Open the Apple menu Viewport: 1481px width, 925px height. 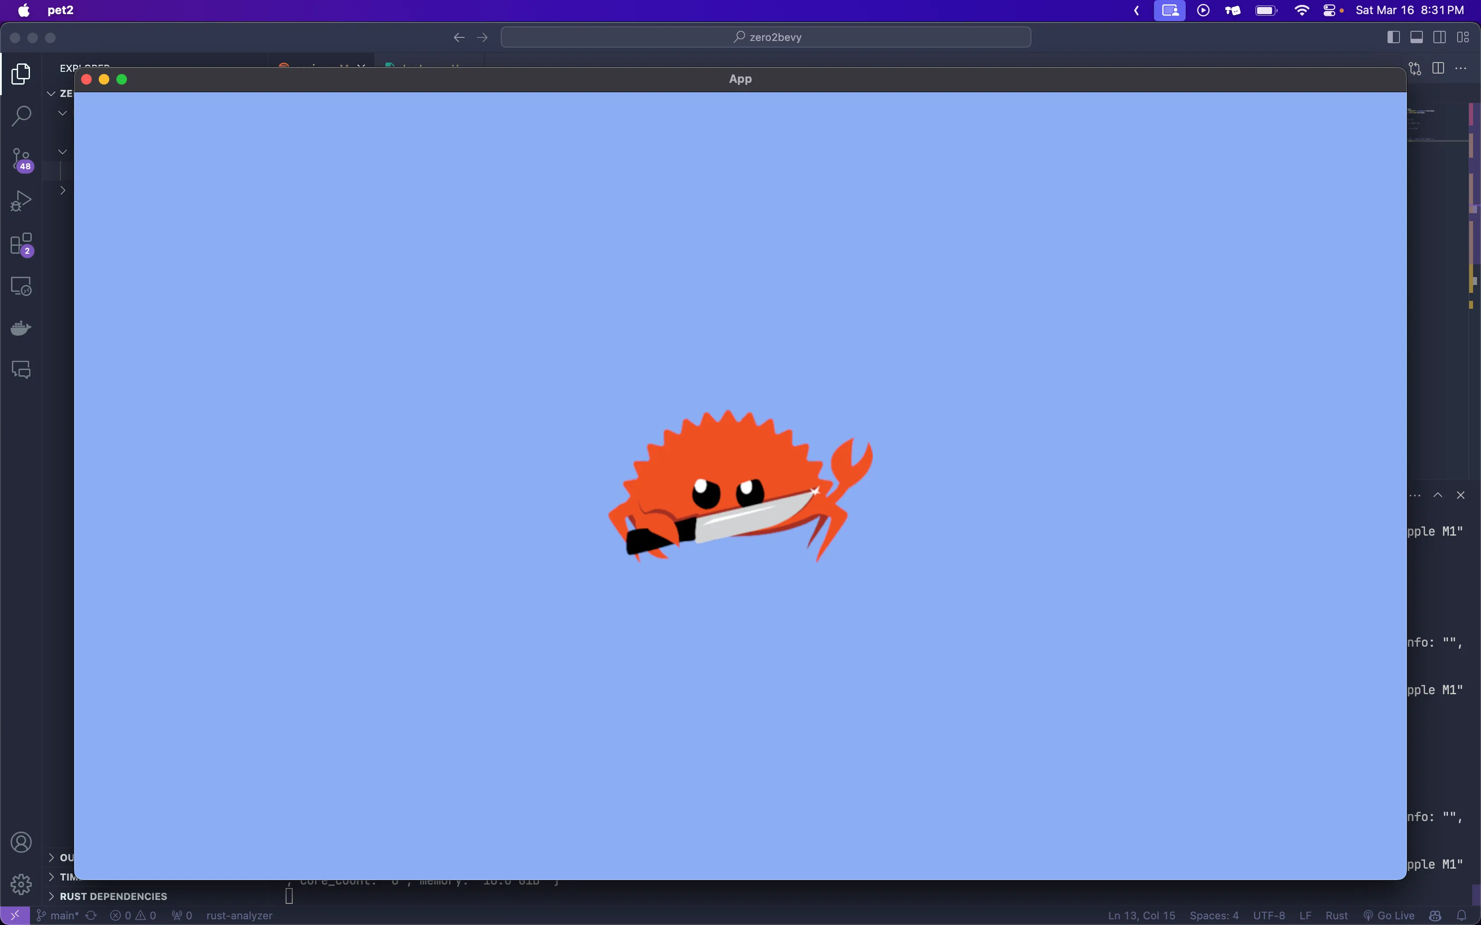(x=24, y=11)
